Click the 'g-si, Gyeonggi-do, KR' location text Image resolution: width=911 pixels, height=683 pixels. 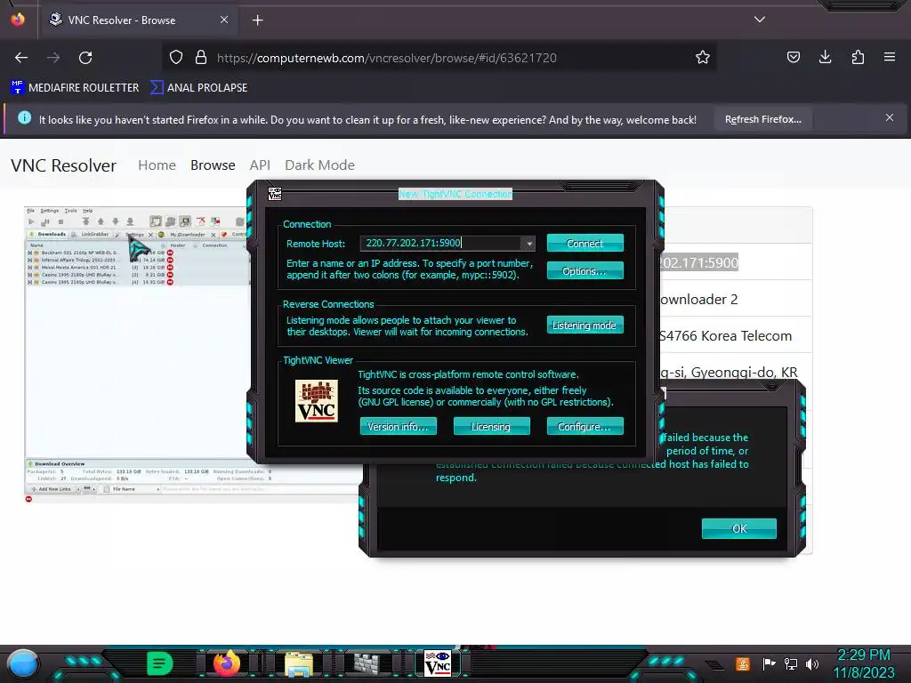coord(730,373)
